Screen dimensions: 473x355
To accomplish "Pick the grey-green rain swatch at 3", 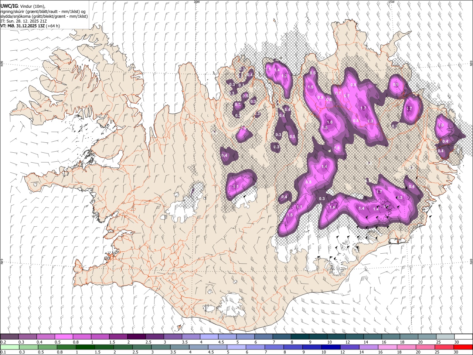I will coord(161,347).
